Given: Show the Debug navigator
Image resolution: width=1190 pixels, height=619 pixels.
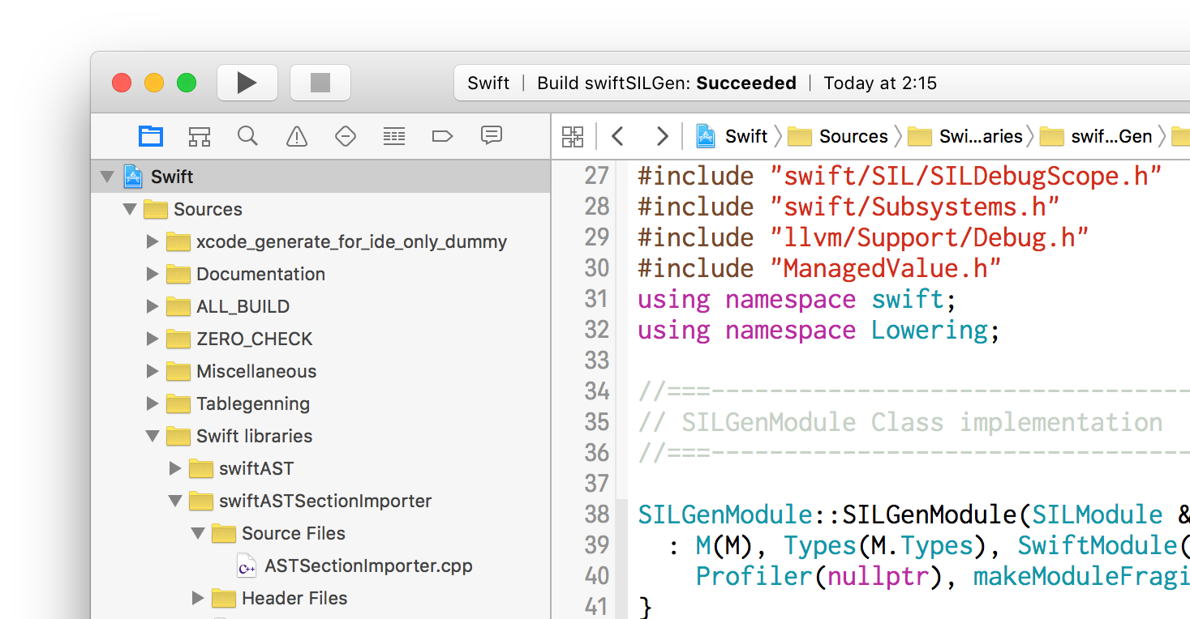Looking at the screenshot, I should click(394, 136).
